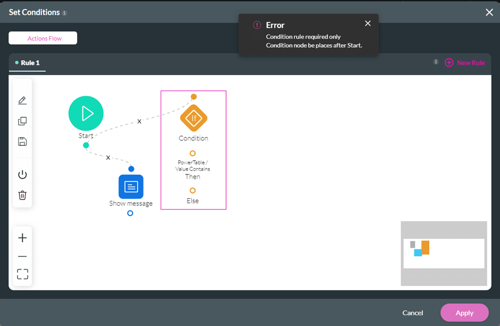This screenshot has height=326, width=500.
Task: Select the orange Condition node icon
Action: click(194, 118)
